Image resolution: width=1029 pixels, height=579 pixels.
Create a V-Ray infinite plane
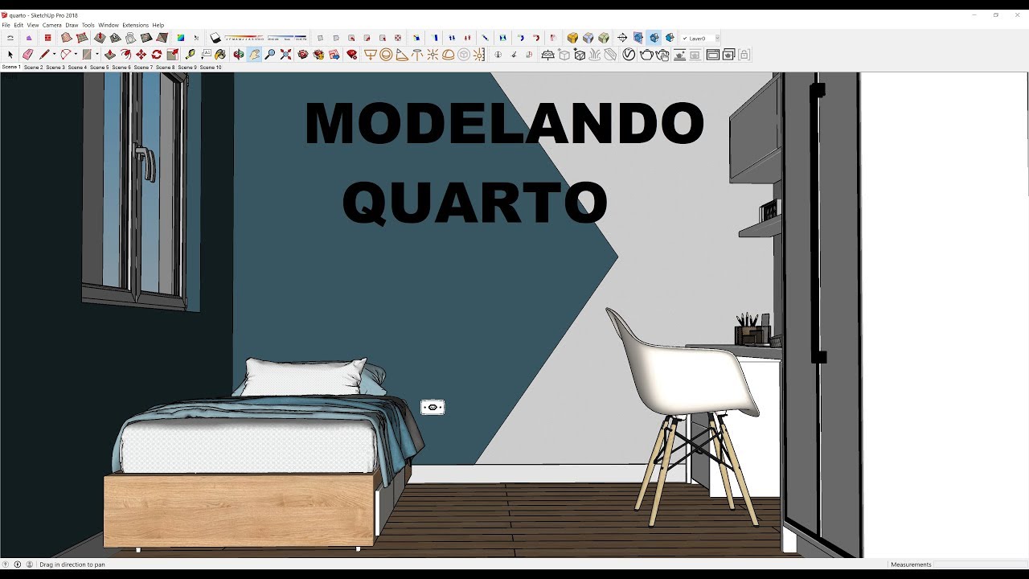tap(548, 55)
